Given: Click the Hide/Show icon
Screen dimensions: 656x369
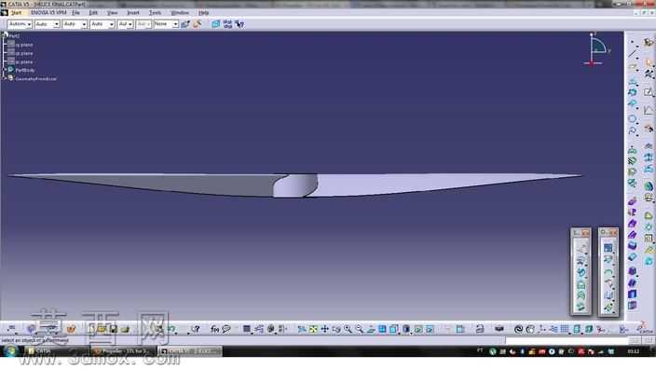Looking at the screenshot, I should tap(418, 329).
